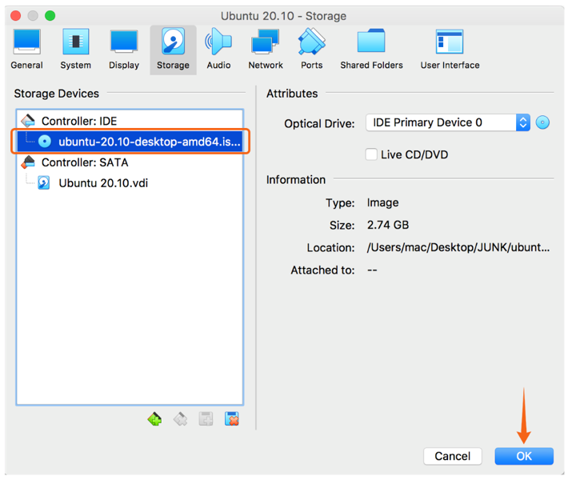Click the remove selected attachment icon
The image size is (568, 480).
[231, 419]
